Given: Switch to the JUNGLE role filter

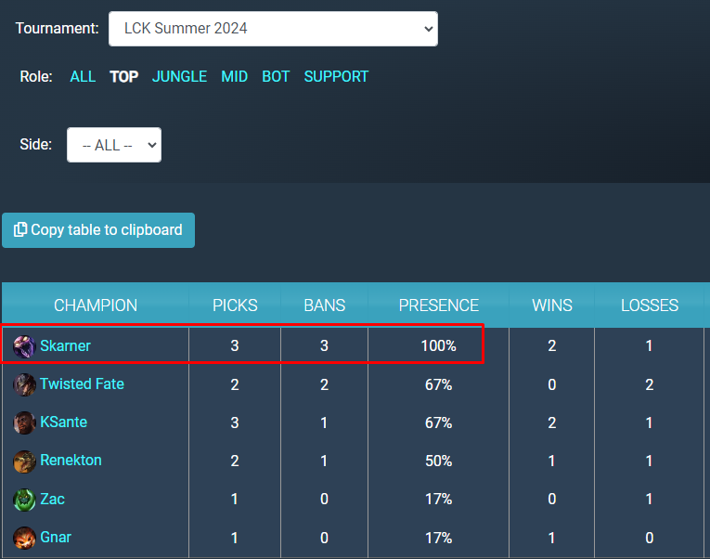Looking at the screenshot, I should point(179,77).
